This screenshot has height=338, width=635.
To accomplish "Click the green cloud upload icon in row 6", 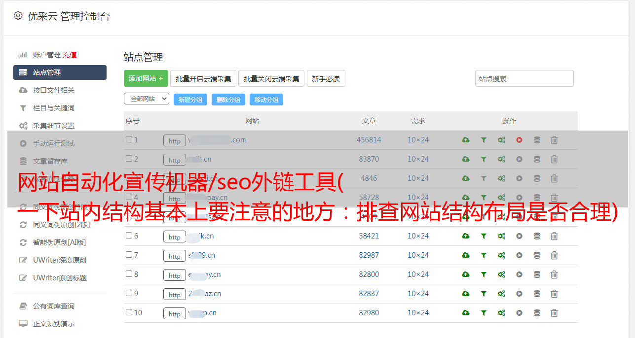I will (x=465, y=236).
